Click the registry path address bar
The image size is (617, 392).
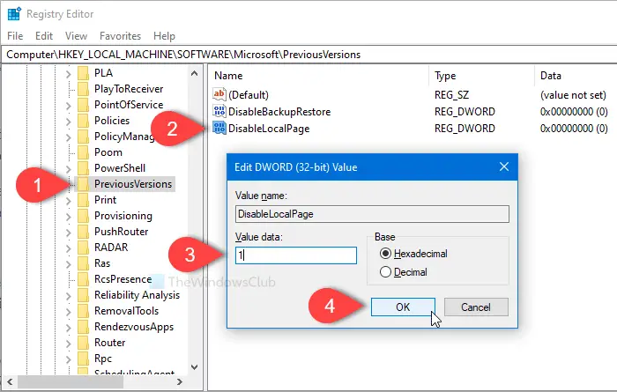[x=308, y=55]
